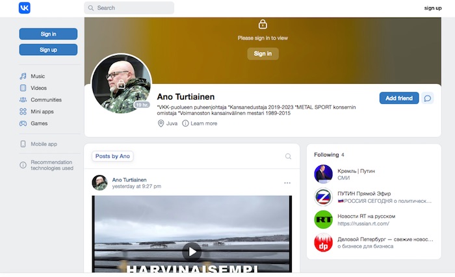The height and width of the screenshot is (277, 455).
Task: Click the Sign in button on the cover banner
Action: click(263, 54)
